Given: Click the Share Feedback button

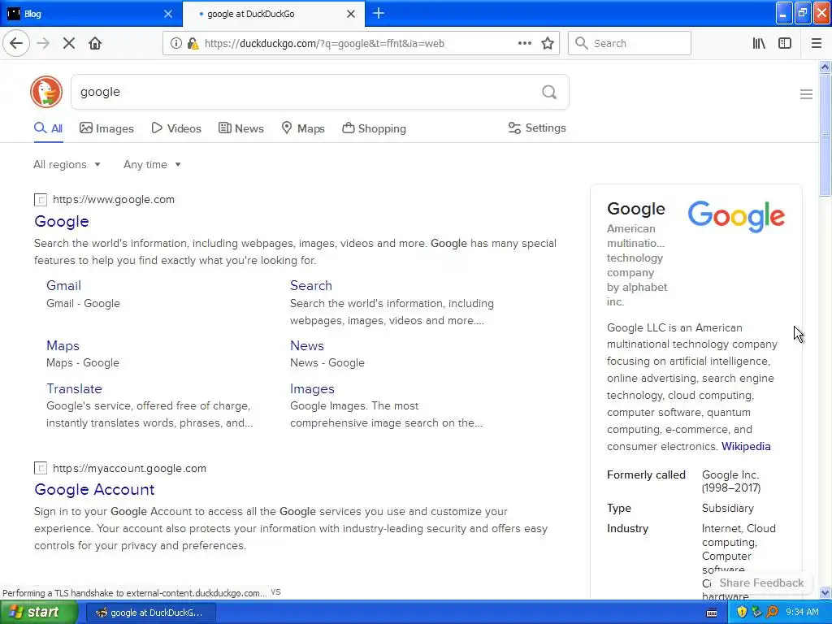Looking at the screenshot, I should (x=761, y=583).
